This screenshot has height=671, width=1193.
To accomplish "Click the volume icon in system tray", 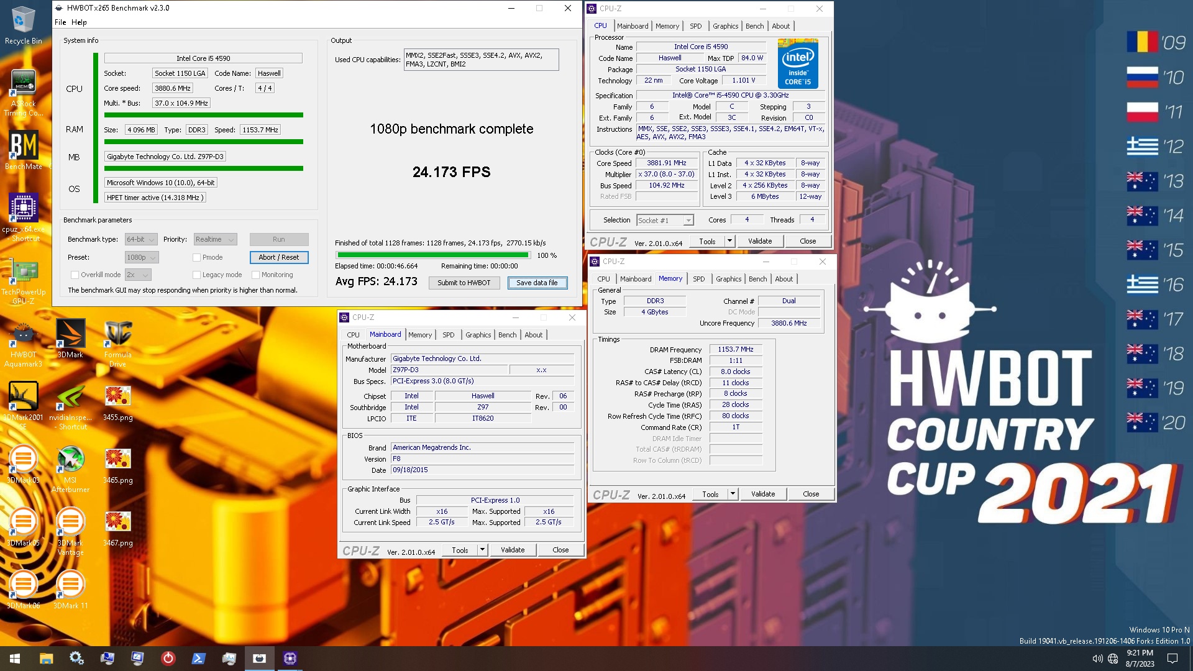I will (1097, 659).
